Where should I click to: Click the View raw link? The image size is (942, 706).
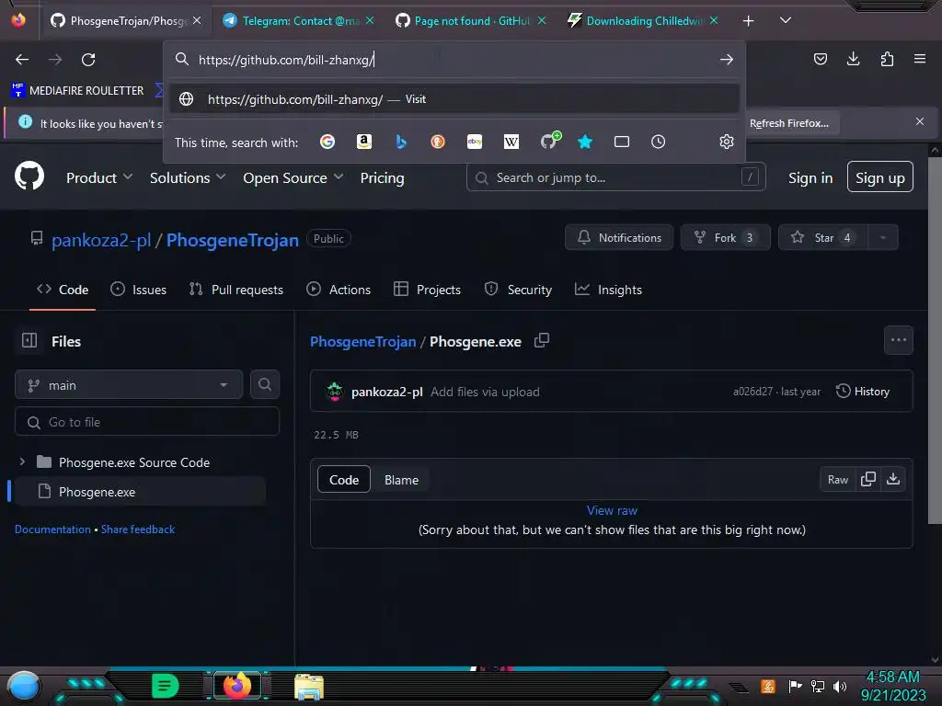[x=612, y=510]
